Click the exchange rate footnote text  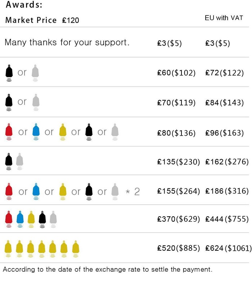point(108,269)
